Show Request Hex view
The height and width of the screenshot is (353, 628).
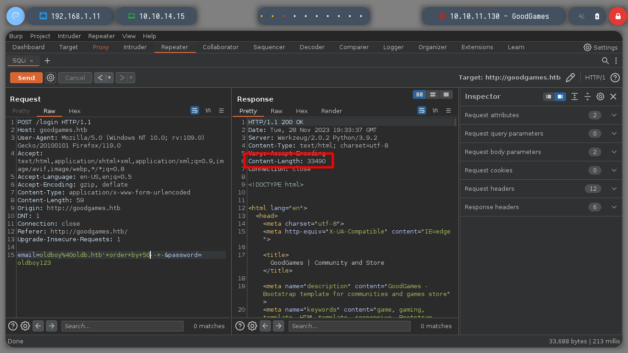tap(74, 111)
